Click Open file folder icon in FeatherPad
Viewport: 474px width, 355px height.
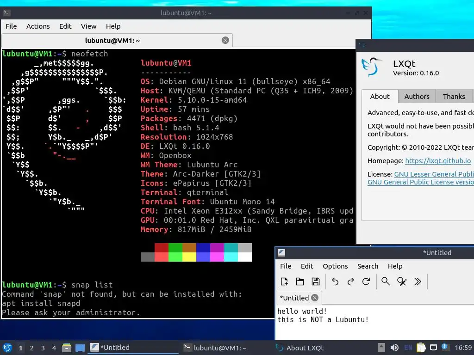[300, 282]
